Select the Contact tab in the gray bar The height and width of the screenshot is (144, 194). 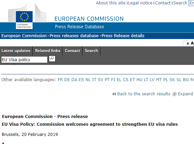pyautogui.click(x=72, y=51)
